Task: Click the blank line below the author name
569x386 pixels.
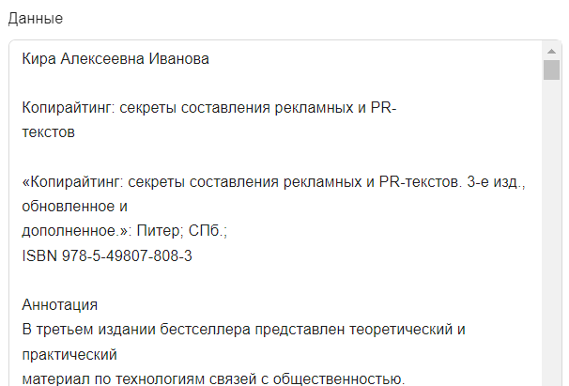Action: tap(276, 84)
